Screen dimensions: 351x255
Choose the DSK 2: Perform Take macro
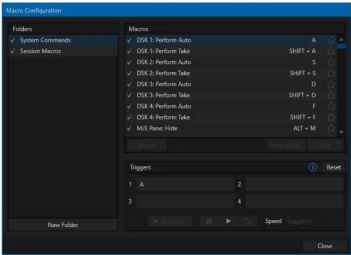[231, 73]
